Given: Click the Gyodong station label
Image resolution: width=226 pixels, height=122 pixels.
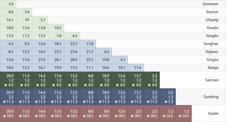Looking at the screenshot, I should pos(211,97).
